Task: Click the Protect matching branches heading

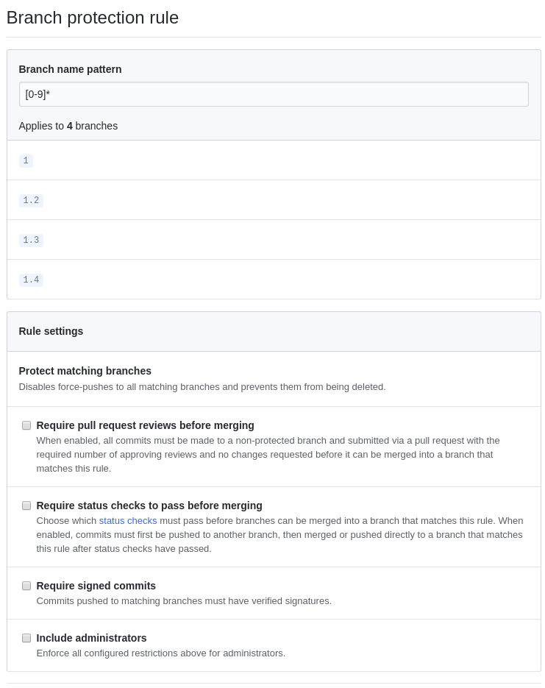Action: pyautogui.click(x=85, y=371)
